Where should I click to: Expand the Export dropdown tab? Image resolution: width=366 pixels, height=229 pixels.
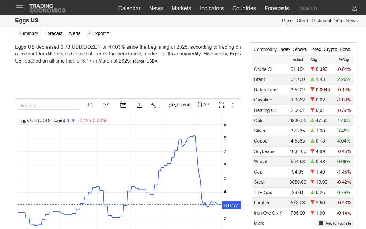[98, 33]
